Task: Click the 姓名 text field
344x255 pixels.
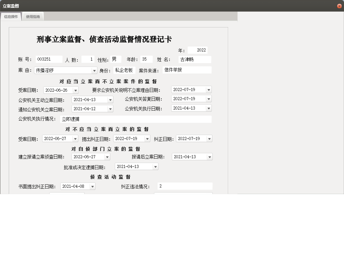Action: tap(195, 60)
